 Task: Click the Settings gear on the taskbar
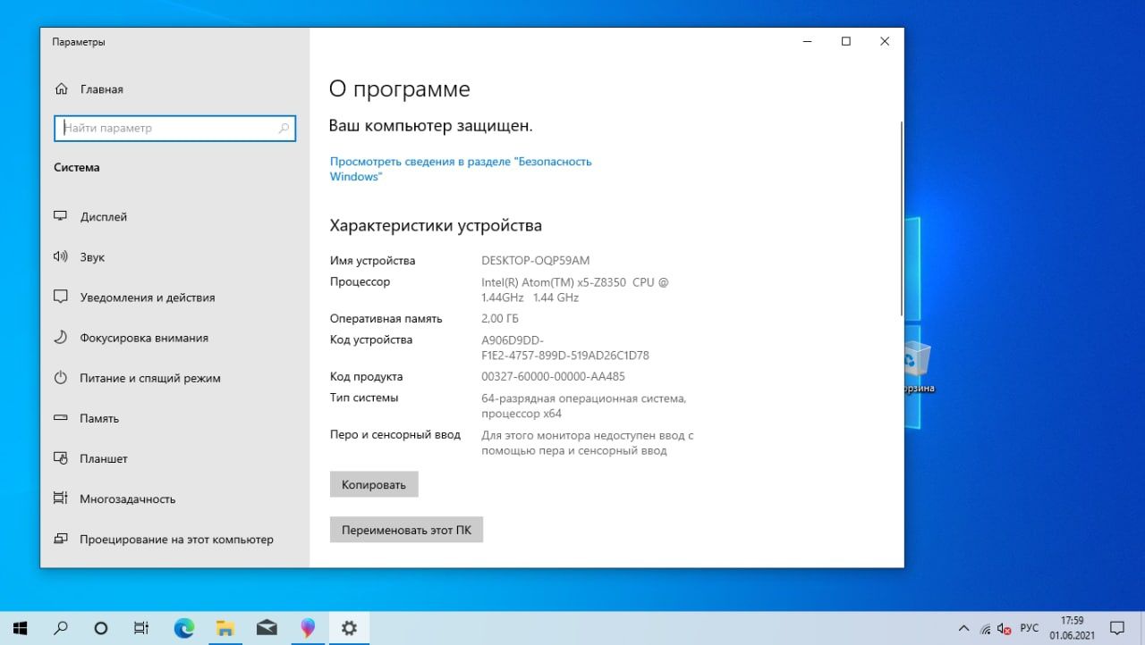349,628
